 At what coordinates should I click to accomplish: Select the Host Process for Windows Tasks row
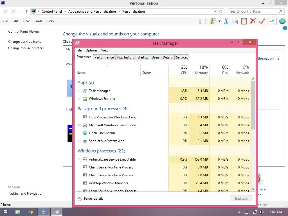point(163,117)
